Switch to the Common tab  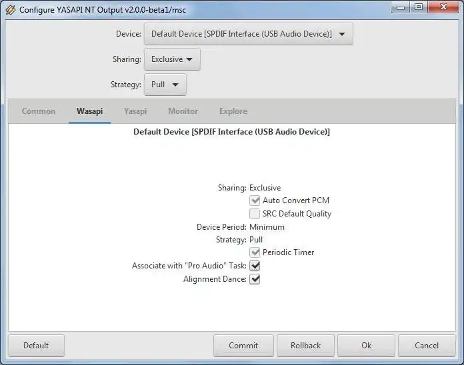pyautogui.click(x=39, y=111)
